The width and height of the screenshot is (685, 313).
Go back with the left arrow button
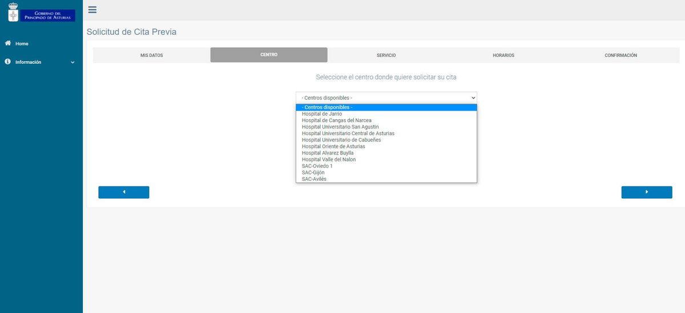coord(124,192)
